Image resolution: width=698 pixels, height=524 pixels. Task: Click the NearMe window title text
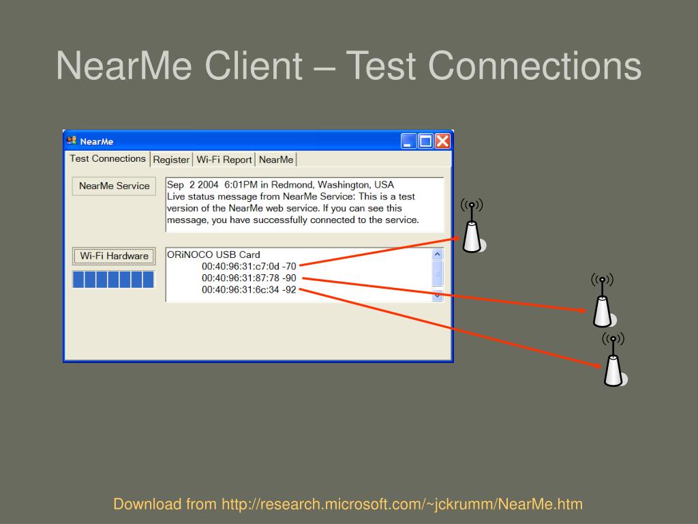click(x=97, y=142)
